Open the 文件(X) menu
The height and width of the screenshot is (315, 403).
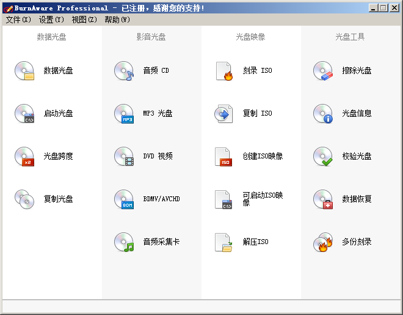tap(18, 20)
